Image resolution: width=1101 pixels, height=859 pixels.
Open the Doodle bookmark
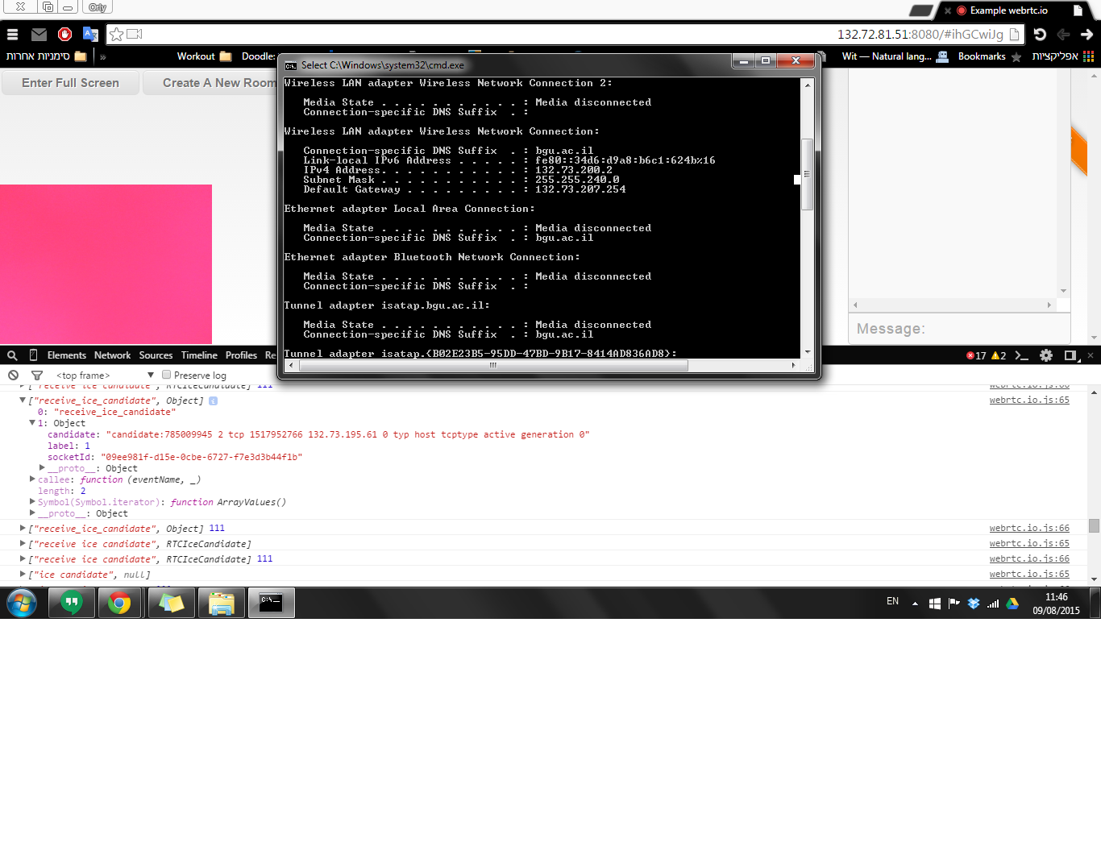(258, 56)
